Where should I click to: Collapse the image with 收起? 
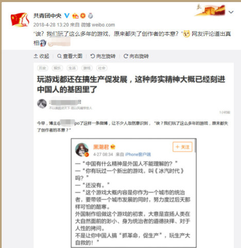(x=41, y=56)
